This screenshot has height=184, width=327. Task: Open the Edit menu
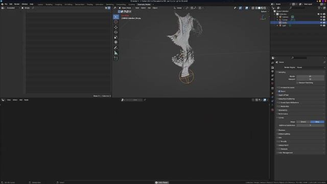[x=11, y=4]
